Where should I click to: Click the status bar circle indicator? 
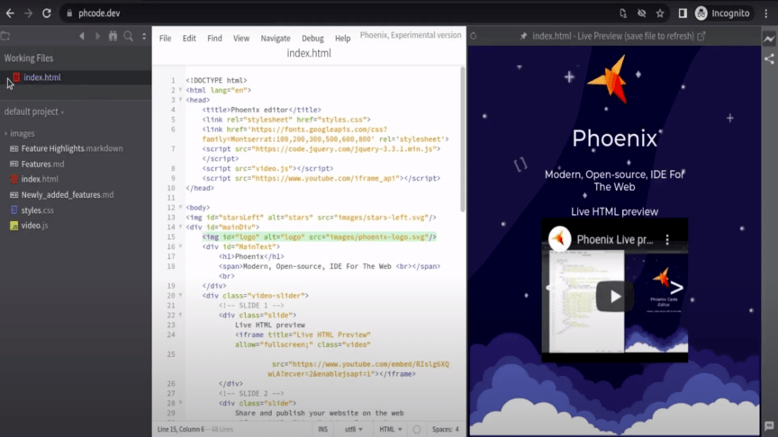pos(417,430)
